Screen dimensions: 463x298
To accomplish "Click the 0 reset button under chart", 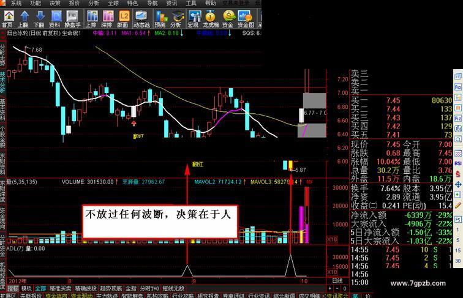I will point(344,288).
